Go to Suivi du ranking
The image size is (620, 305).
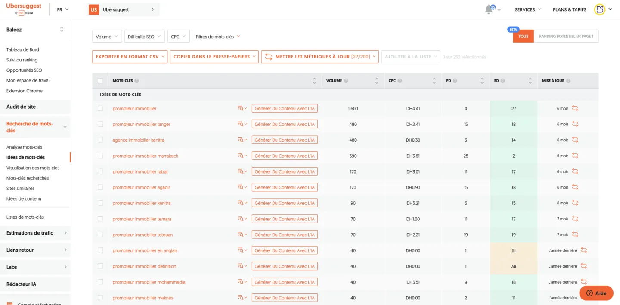[22, 60]
